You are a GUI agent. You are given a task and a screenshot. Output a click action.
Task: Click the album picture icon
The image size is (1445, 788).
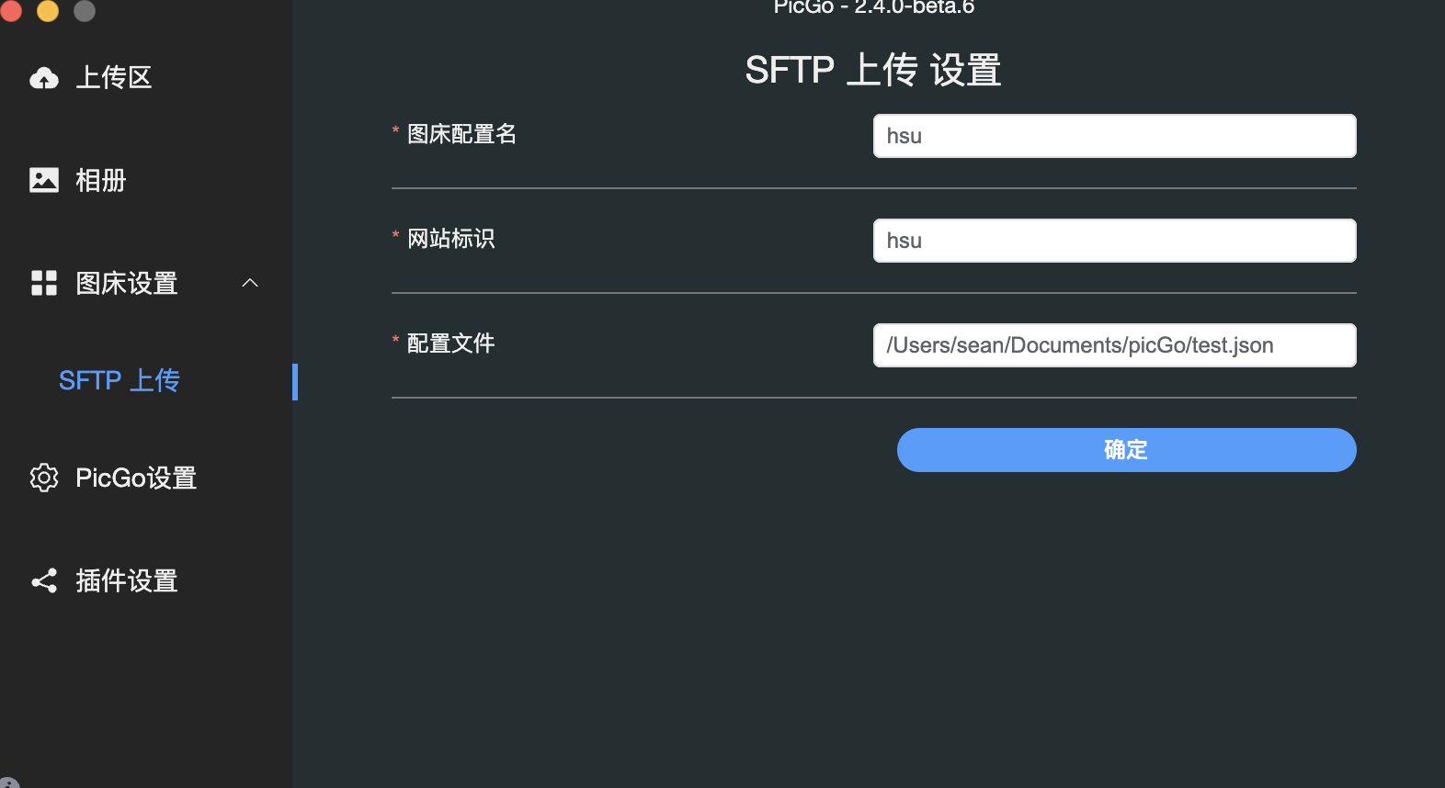click(44, 180)
